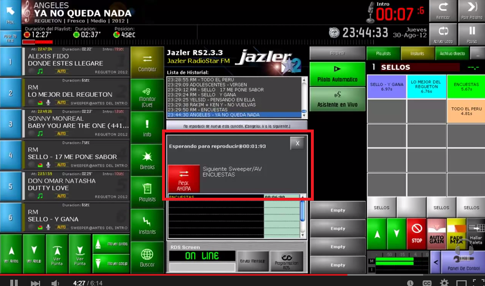Click Repr. AHORA red button
The height and width of the screenshot is (286, 485).
(x=184, y=179)
